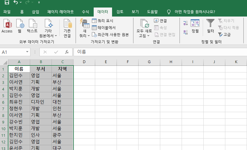This screenshot has width=247, height=150.
Task: Select row 1 header
Action: coord(4,69)
